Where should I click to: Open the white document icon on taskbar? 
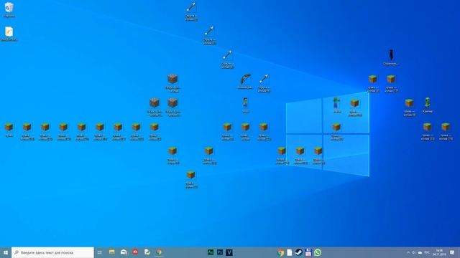tap(290, 252)
